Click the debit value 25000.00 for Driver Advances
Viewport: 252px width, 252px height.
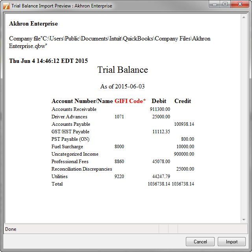point(161,117)
